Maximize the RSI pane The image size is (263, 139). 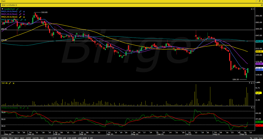tap(254, 107)
